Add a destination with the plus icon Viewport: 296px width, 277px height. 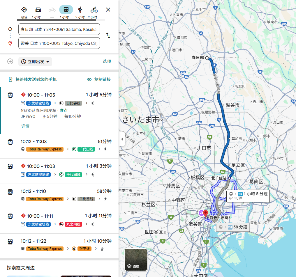(10, 61)
